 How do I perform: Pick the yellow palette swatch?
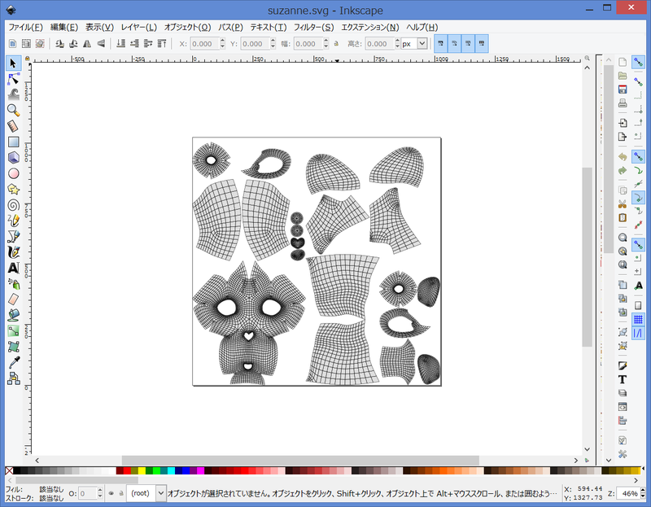(x=142, y=470)
